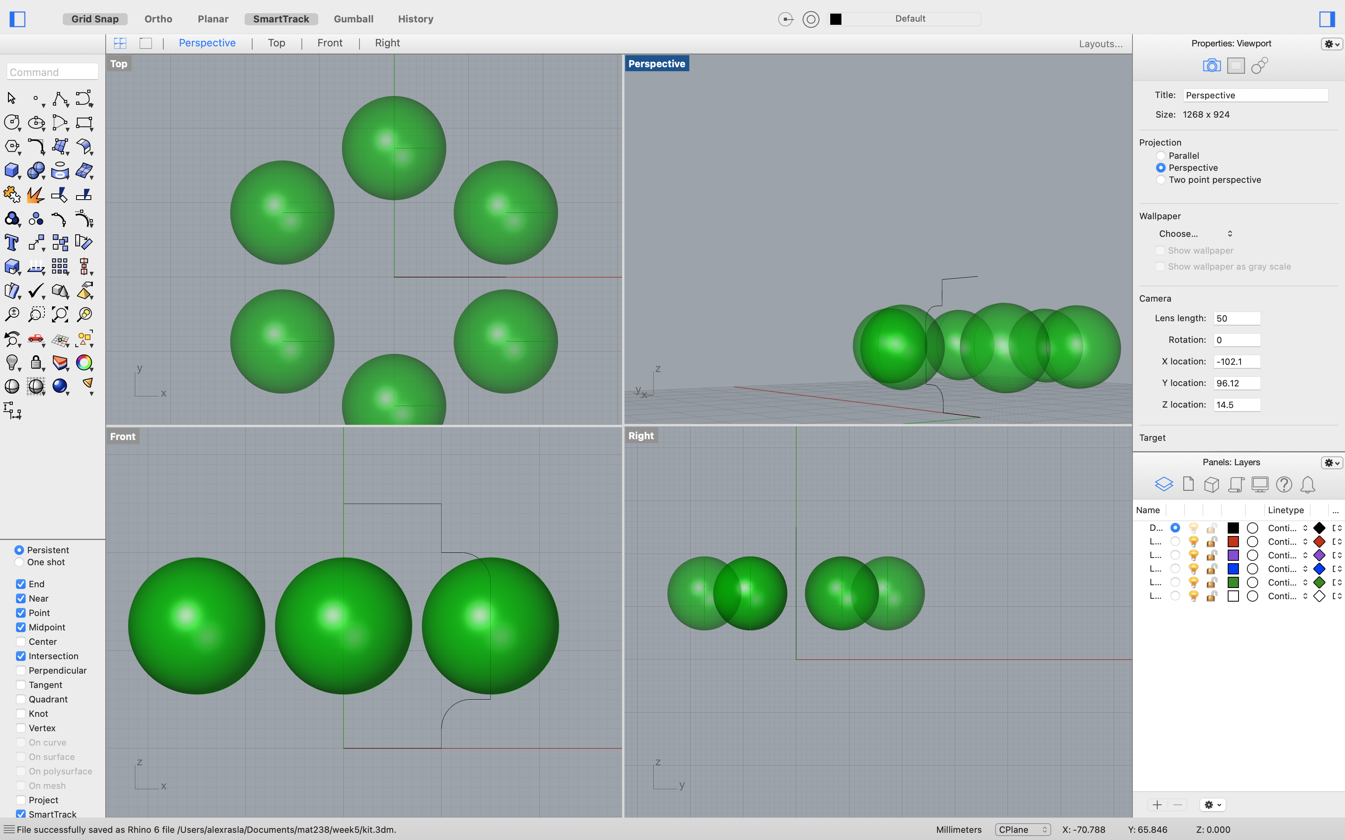
Task: Select the Parallel projection radio button
Action: [x=1161, y=155]
